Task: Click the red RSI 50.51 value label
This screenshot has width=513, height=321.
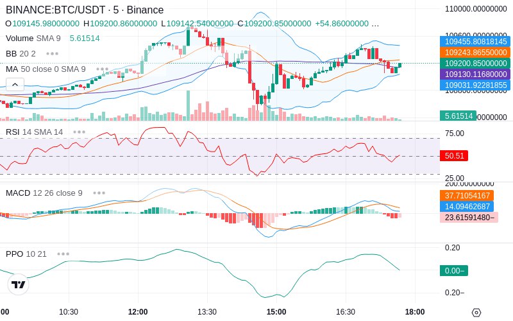Action: 454,155
